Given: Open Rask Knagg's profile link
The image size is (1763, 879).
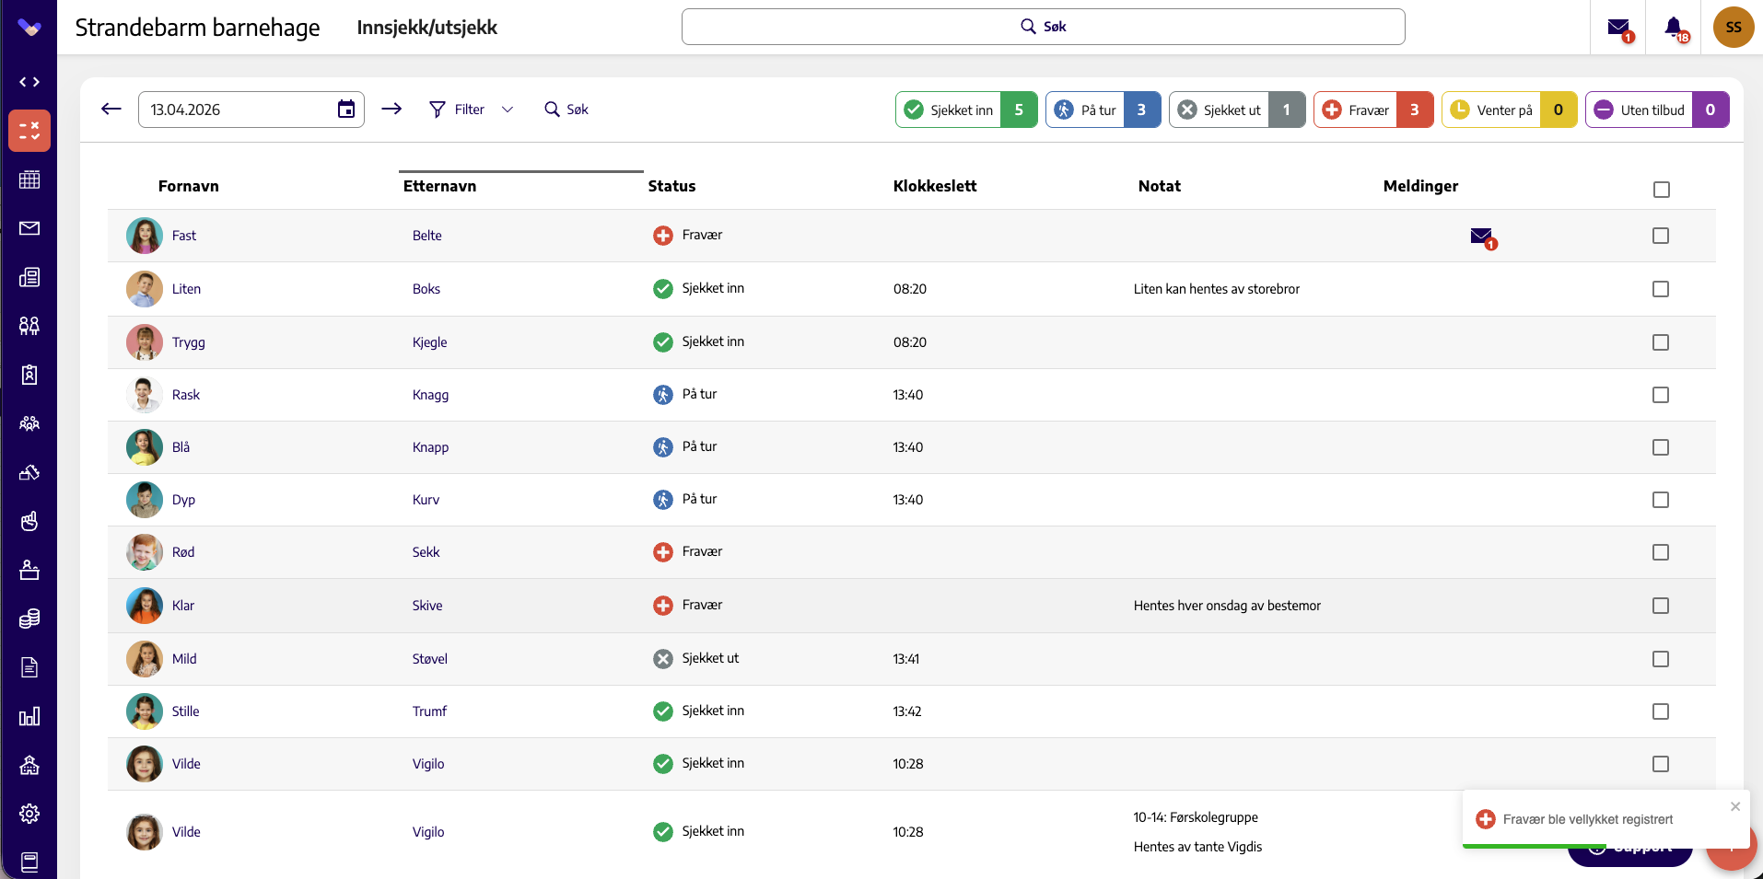Looking at the screenshot, I should [186, 395].
